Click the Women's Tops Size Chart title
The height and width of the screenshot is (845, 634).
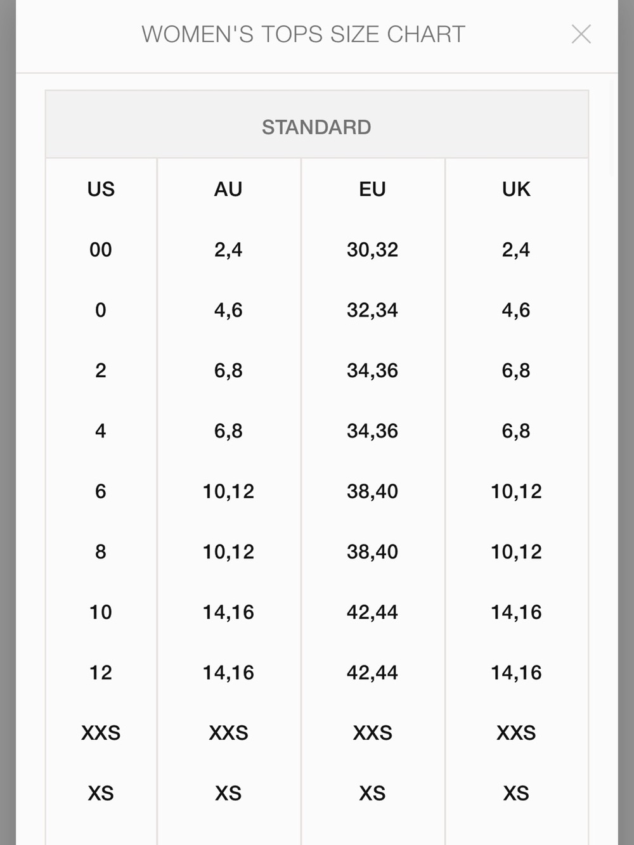(x=303, y=34)
